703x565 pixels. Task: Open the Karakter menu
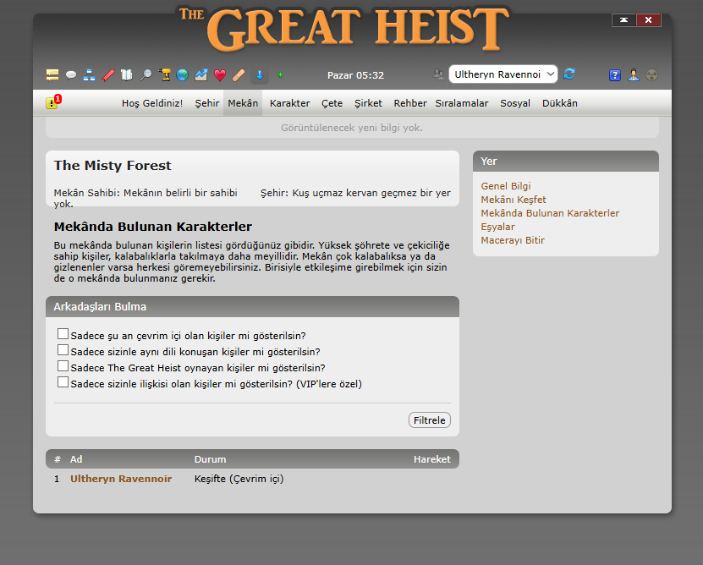click(289, 103)
